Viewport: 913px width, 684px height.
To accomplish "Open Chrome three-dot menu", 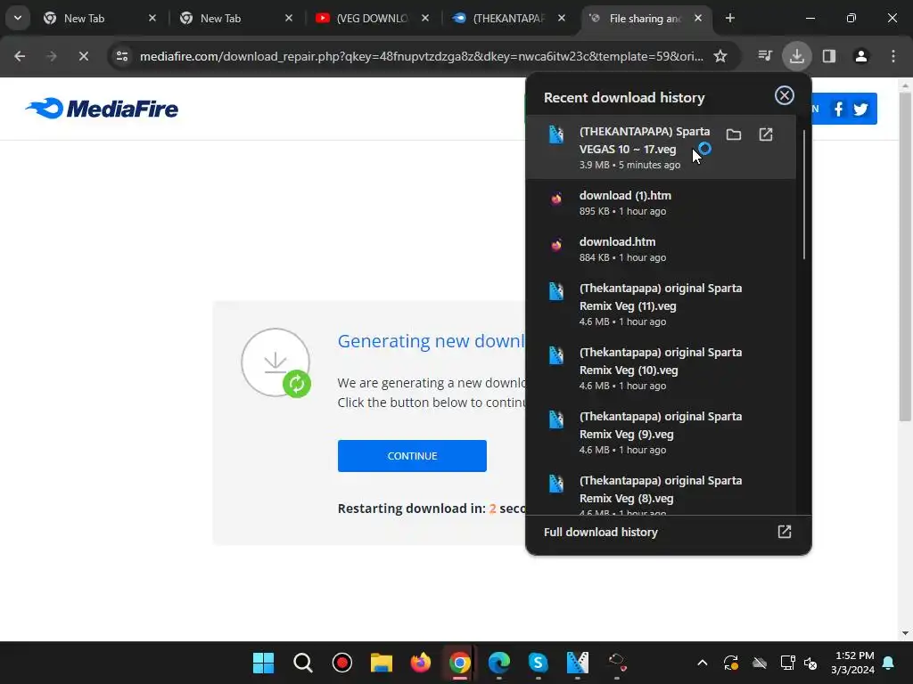I will [893, 56].
